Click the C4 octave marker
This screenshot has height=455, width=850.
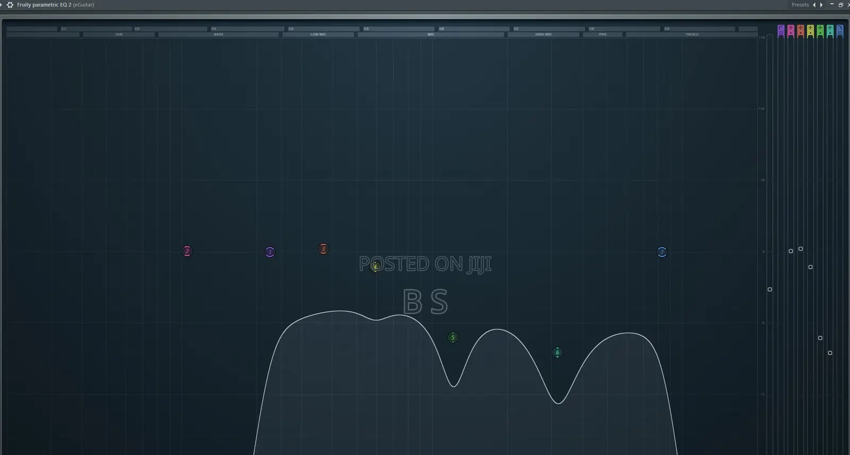pyautogui.click(x=291, y=29)
